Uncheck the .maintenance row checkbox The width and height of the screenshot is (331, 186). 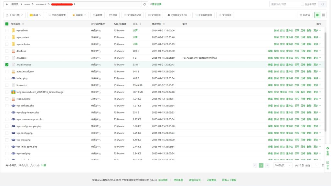tap(7, 64)
